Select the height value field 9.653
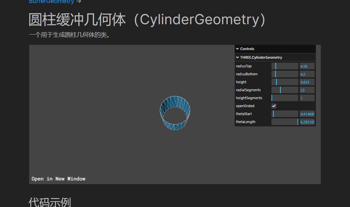The width and height of the screenshot is (350, 207). (307, 82)
